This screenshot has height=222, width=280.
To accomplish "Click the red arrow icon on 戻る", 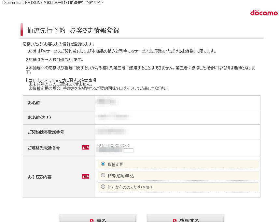I will click(x=91, y=221).
